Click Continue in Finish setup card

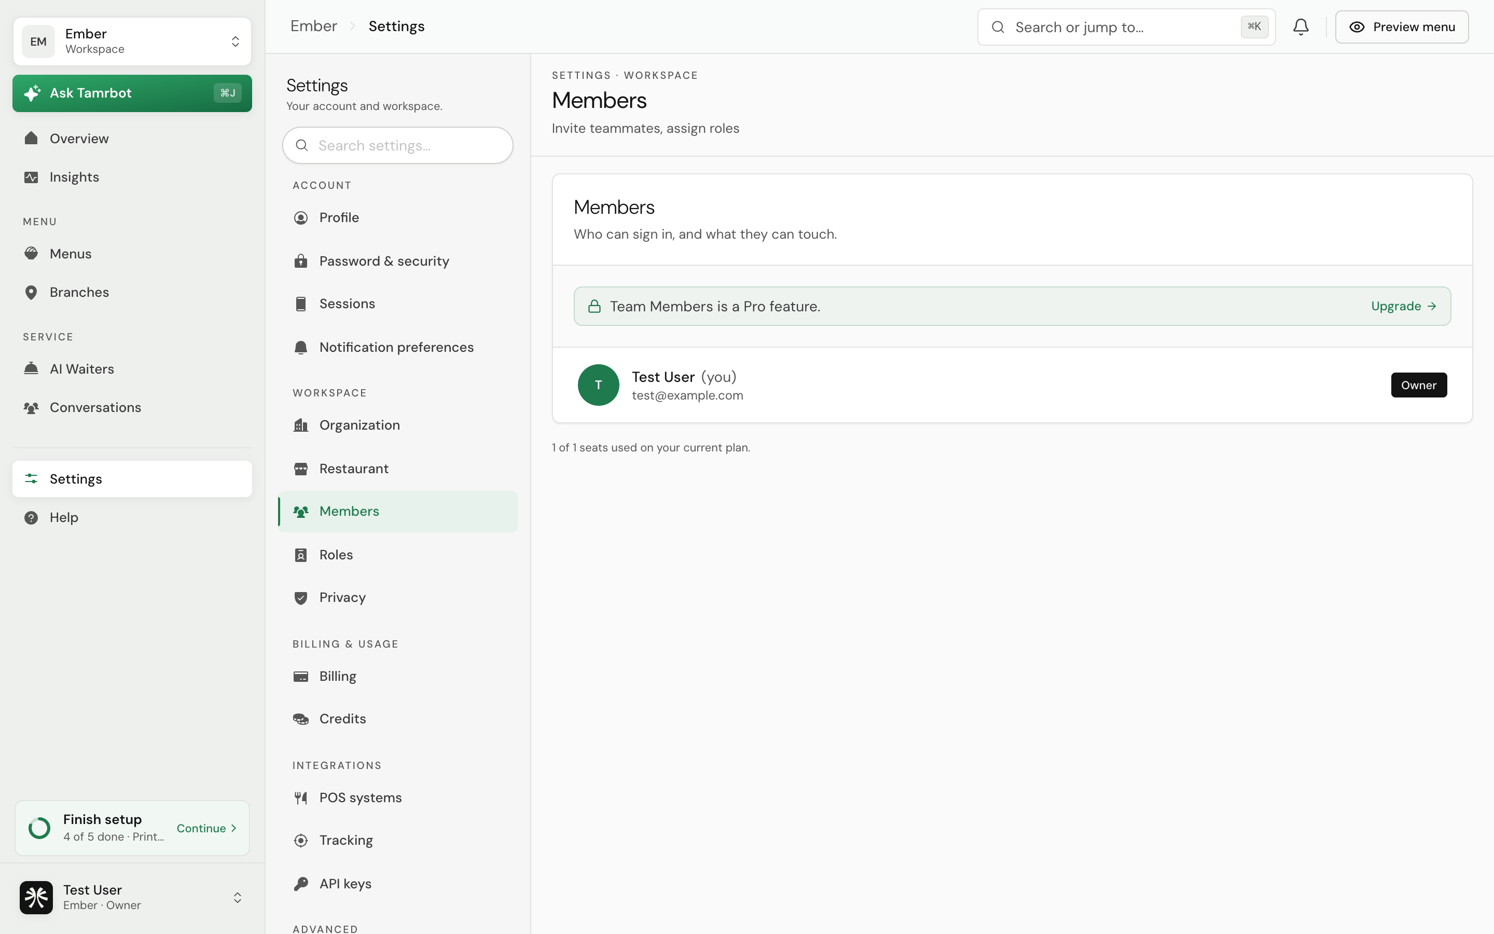coord(207,828)
